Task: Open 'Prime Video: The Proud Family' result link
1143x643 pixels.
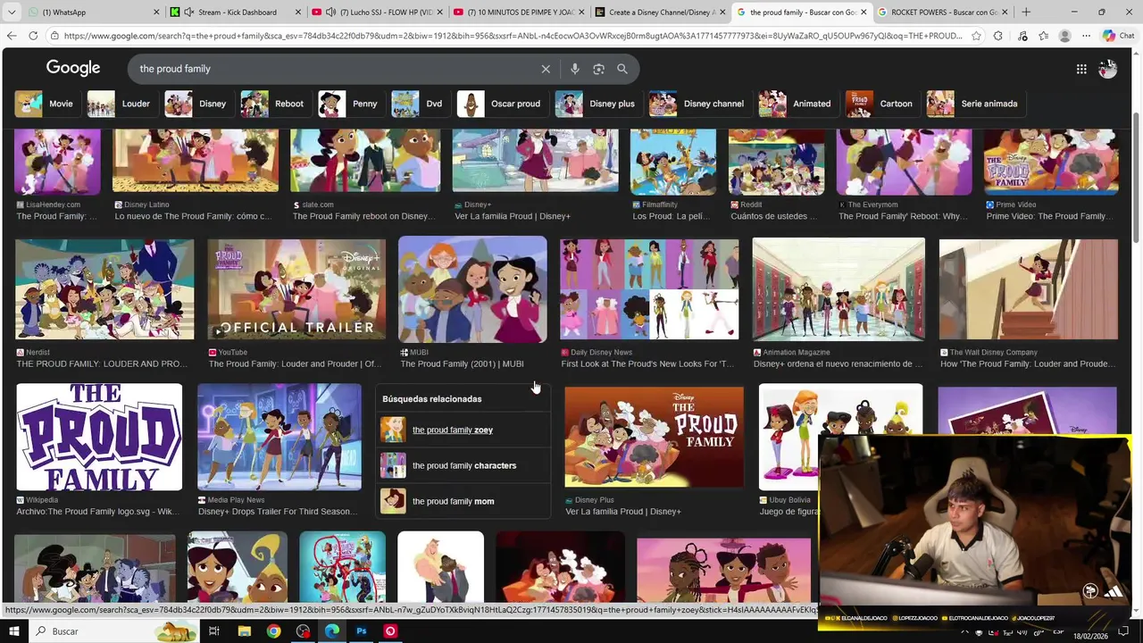Action: 1051,216
